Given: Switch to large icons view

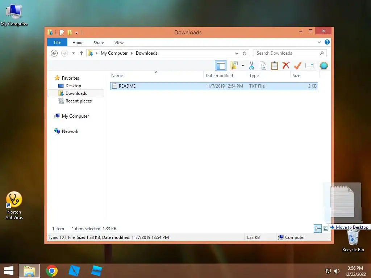Looking at the screenshot, I should (x=326, y=228).
